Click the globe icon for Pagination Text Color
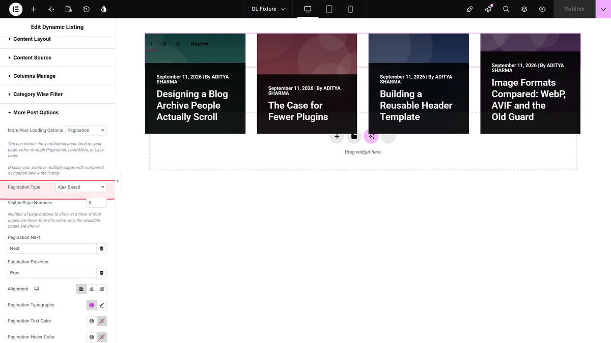This screenshot has width=611, height=343. click(92, 321)
